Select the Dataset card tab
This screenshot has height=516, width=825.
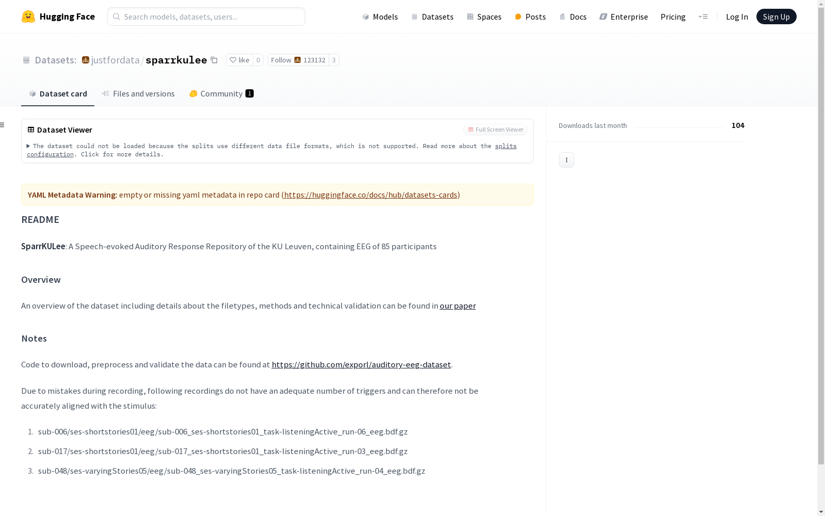point(58,93)
